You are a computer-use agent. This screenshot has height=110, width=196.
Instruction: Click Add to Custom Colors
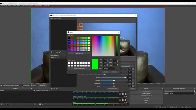point(79,68)
